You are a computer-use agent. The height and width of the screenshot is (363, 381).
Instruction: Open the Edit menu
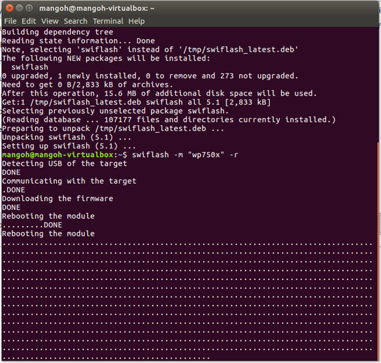point(29,21)
